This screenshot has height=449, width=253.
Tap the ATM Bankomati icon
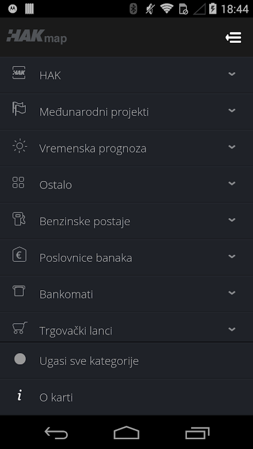point(19,291)
